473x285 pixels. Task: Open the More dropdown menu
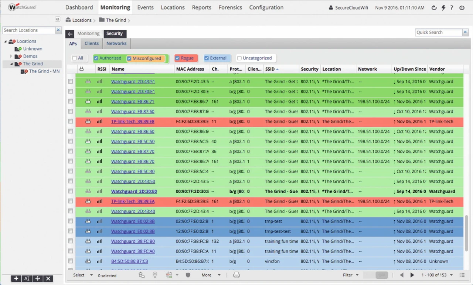point(211,275)
